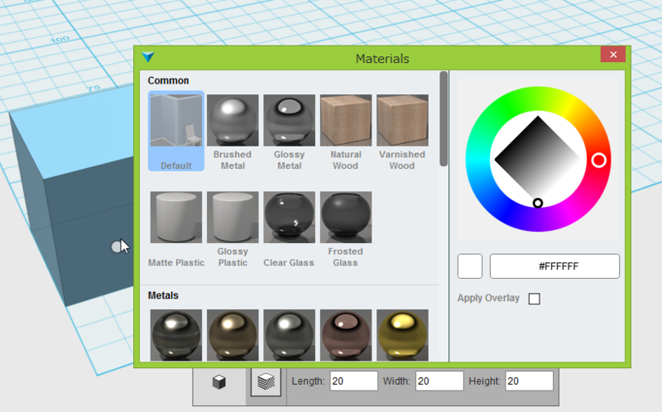Viewport: 662px width, 412px height.
Task: Apply the Varnished Wood material
Action: click(x=402, y=132)
